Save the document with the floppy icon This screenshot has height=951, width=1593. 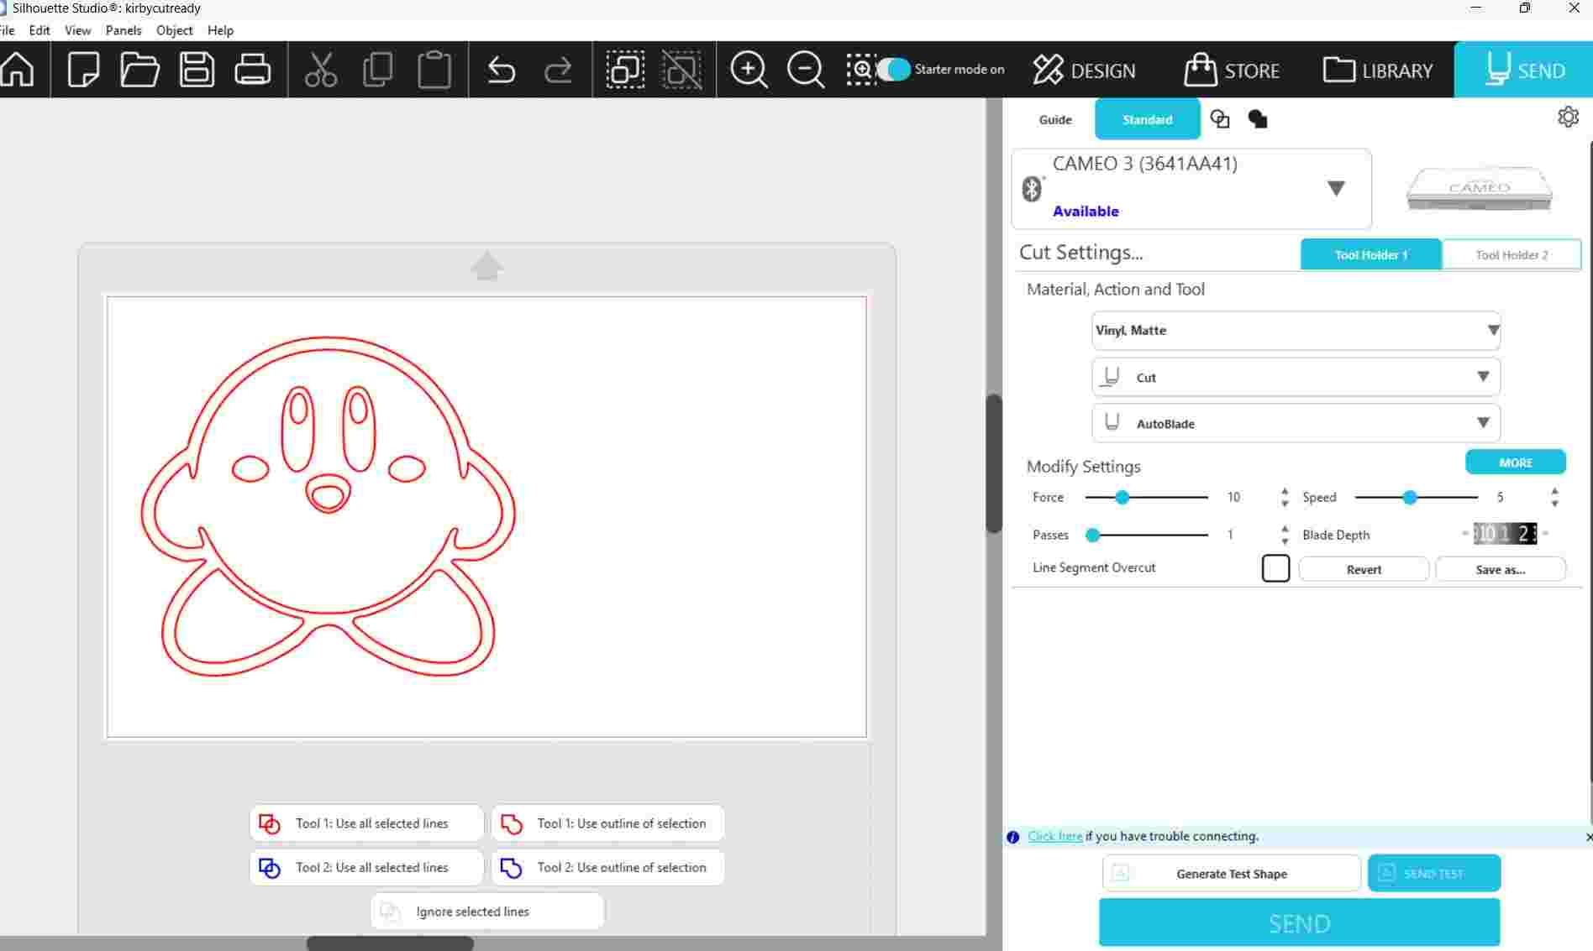pyautogui.click(x=197, y=69)
